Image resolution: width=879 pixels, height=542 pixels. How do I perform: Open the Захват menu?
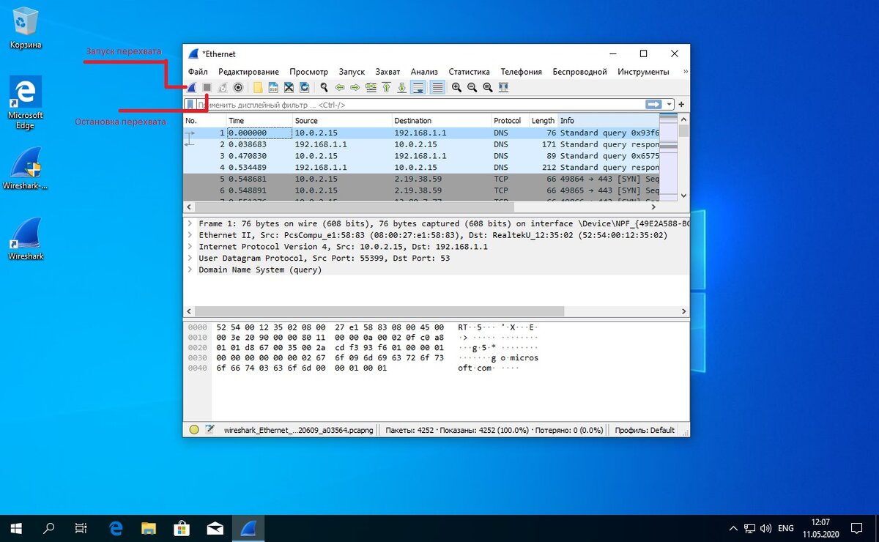point(387,72)
